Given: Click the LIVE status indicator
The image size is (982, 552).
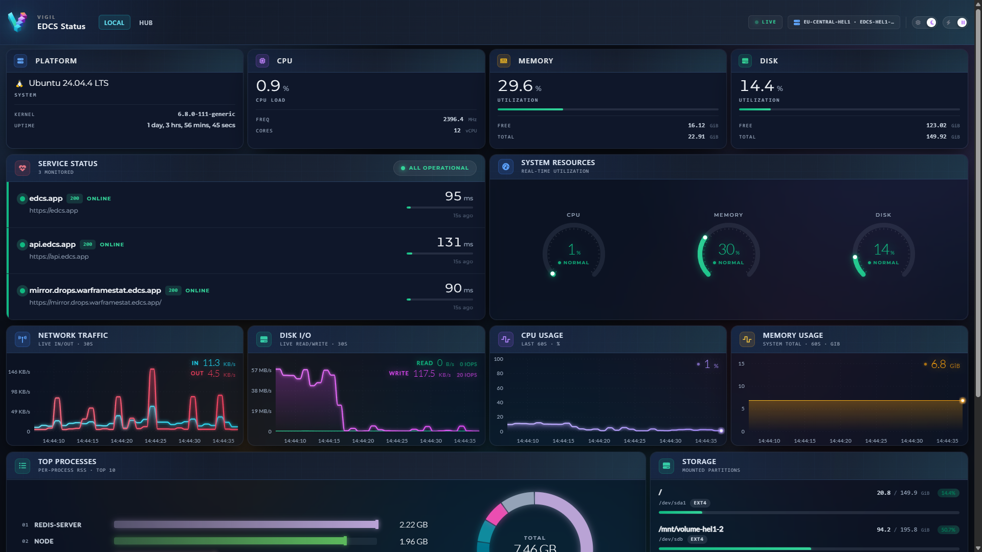Looking at the screenshot, I should click(x=765, y=22).
